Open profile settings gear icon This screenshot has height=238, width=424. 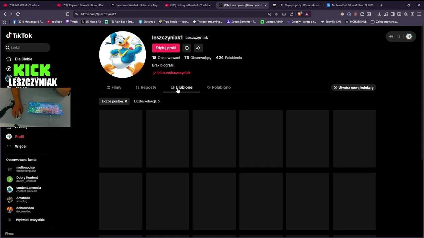[187, 48]
